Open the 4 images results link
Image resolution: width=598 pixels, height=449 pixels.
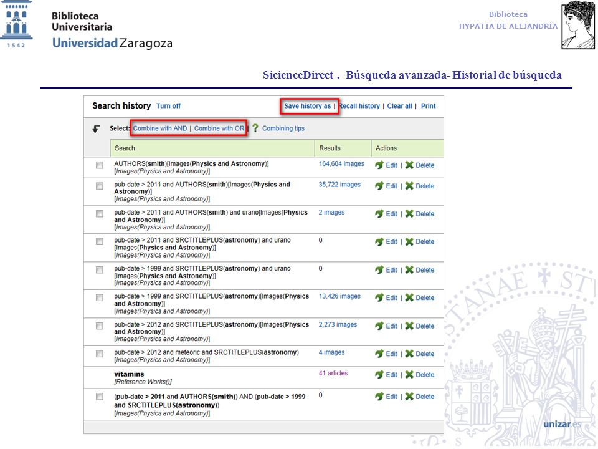(x=331, y=352)
